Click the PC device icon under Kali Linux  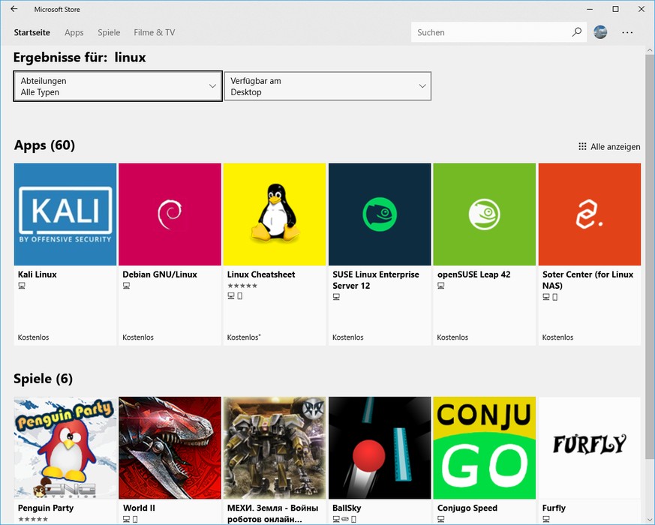click(22, 286)
